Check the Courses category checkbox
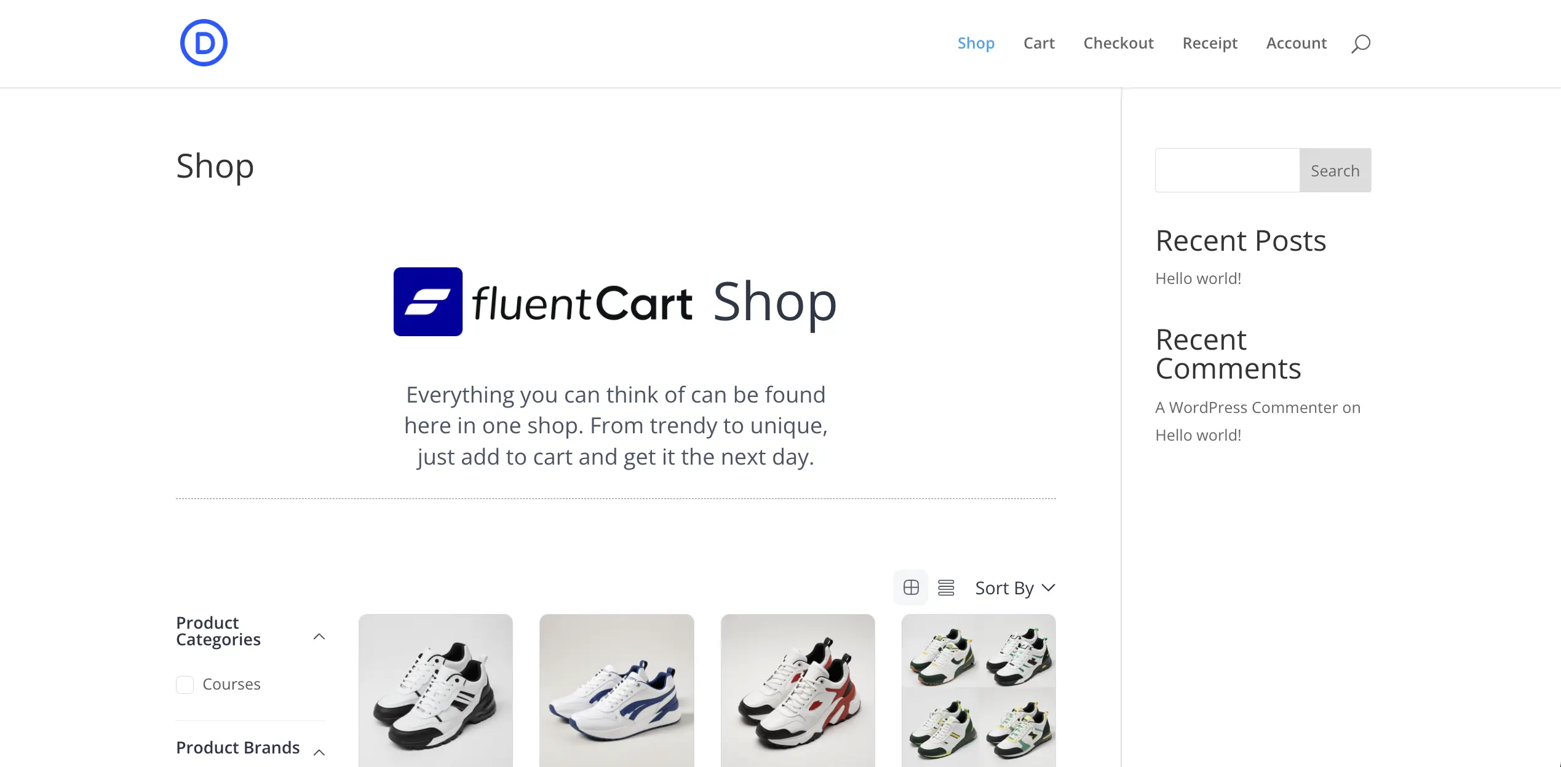Image resolution: width=1561 pixels, height=767 pixels. pyautogui.click(x=184, y=684)
